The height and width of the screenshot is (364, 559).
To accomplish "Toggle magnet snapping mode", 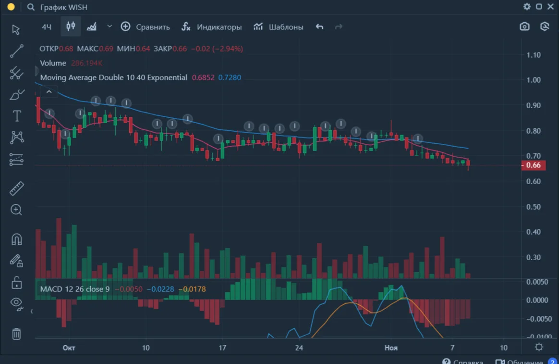I will point(17,239).
